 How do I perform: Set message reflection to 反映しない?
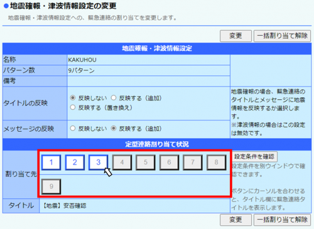[x=73, y=129]
